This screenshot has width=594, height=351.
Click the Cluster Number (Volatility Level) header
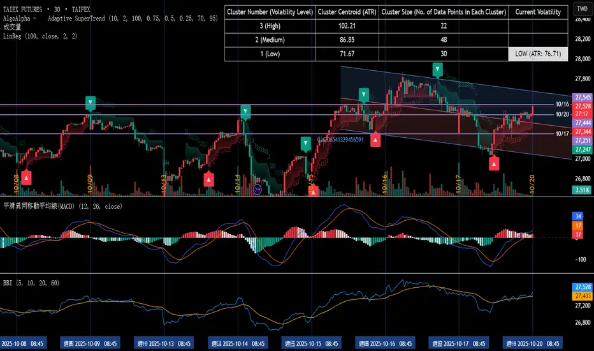coord(270,12)
